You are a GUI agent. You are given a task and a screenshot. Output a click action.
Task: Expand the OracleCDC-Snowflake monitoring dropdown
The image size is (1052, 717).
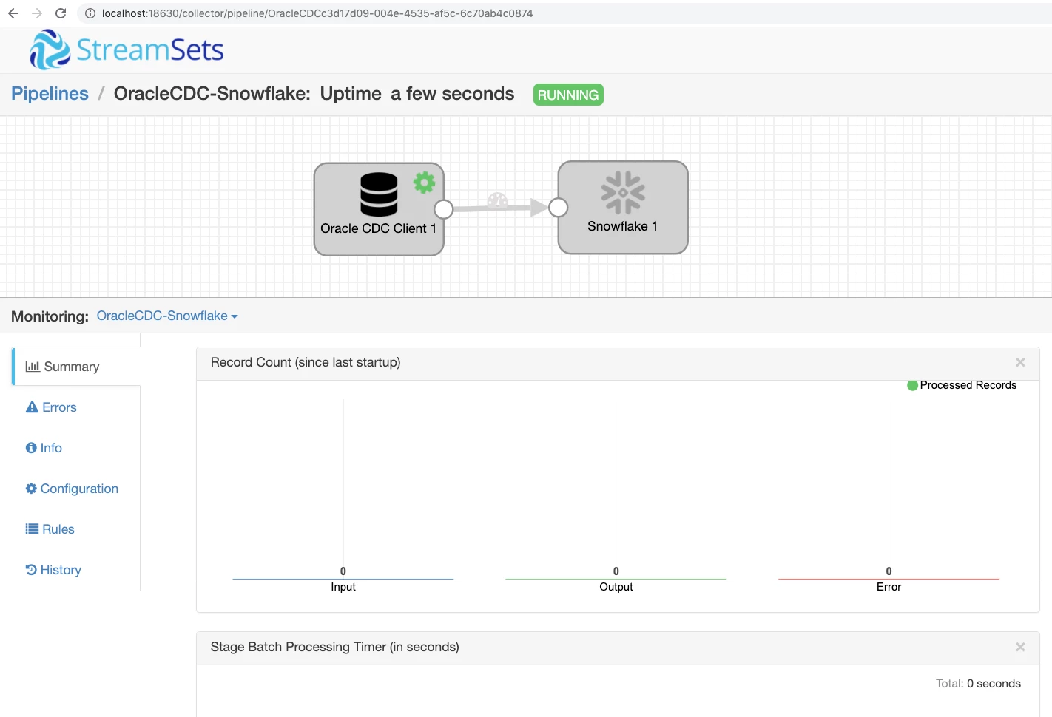click(167, 316)
